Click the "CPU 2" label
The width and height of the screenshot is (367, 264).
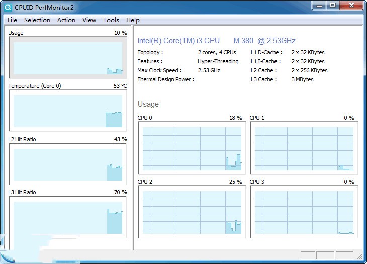pyautogui.click(x=145, y=182)
